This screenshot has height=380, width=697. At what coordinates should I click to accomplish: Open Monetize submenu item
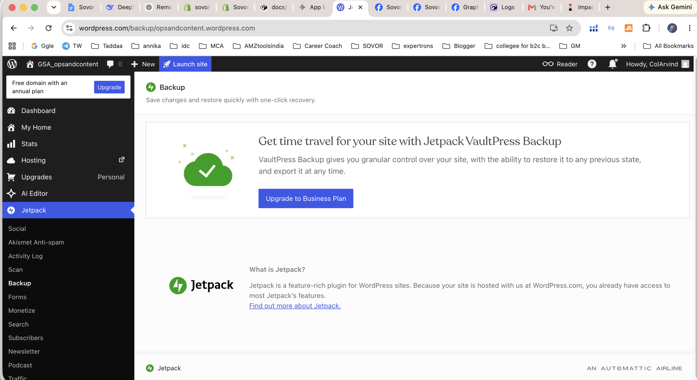(x=22, y=310)
